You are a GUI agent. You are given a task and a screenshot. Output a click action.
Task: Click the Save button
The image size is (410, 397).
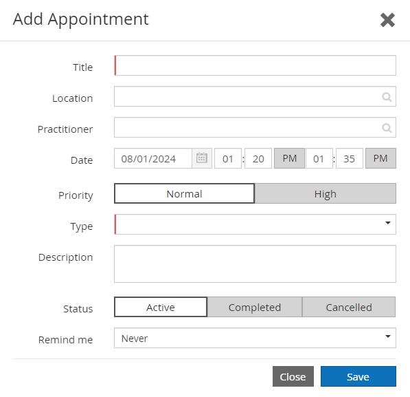pyautogui.click(x=358, y=376)
